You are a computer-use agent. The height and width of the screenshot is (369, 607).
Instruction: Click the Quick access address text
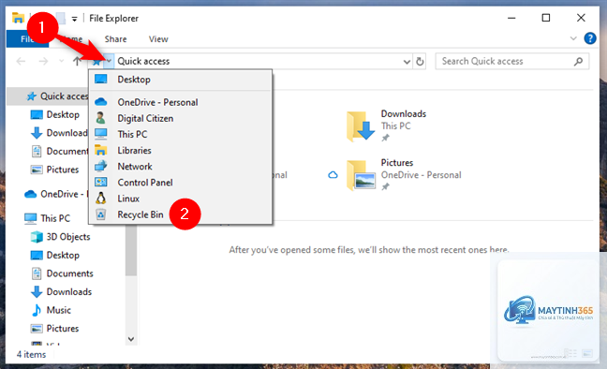143,61
